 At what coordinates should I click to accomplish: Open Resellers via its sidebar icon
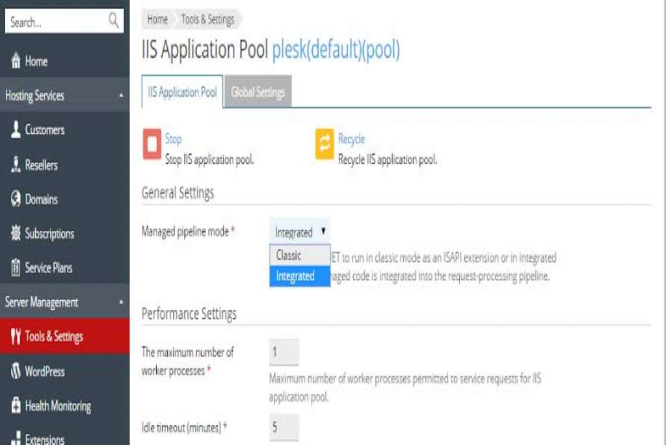pos(16,164)
